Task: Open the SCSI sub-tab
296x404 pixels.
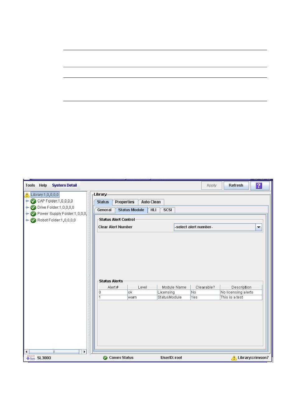Action: (168, 210)
